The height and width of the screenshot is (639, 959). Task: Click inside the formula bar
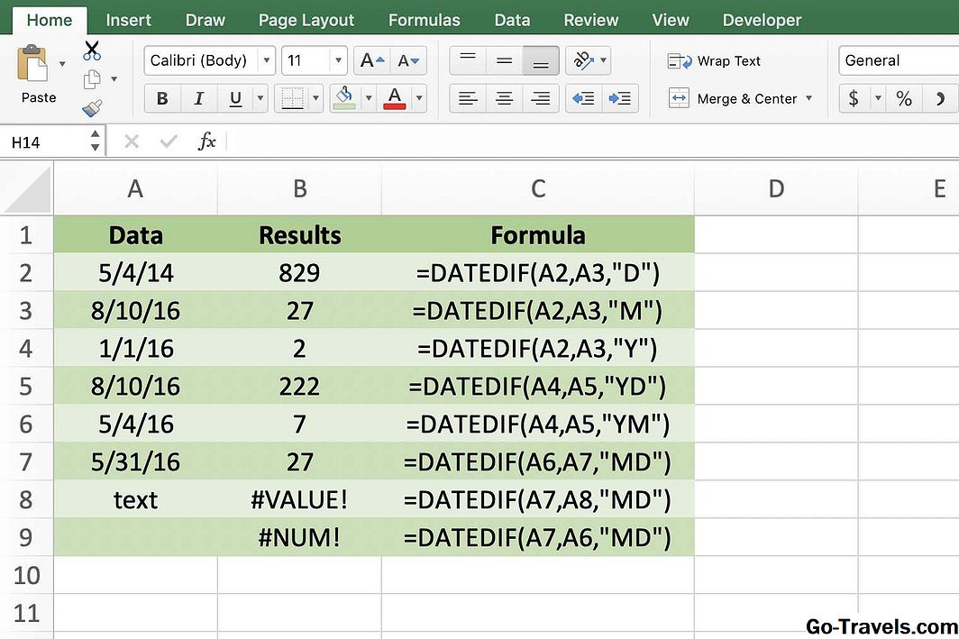451,141
